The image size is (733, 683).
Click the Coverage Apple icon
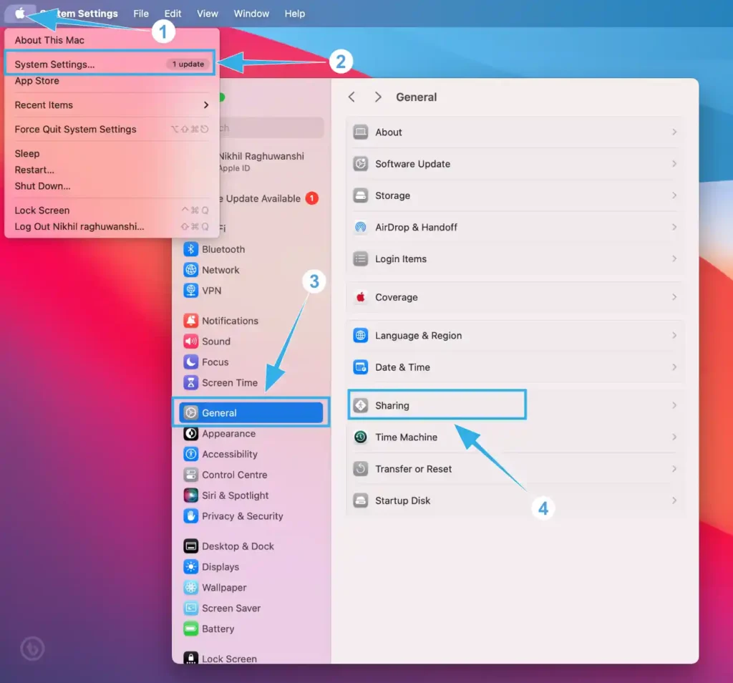pyautogui.click(x=361, y=297)
